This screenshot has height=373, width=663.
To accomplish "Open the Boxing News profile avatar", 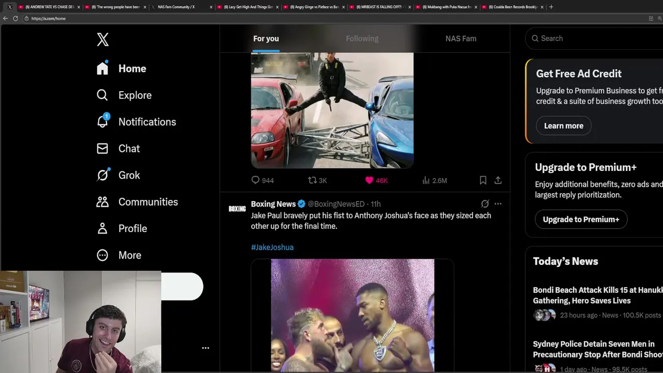I will pyautogui.click(x=237, y=209).
